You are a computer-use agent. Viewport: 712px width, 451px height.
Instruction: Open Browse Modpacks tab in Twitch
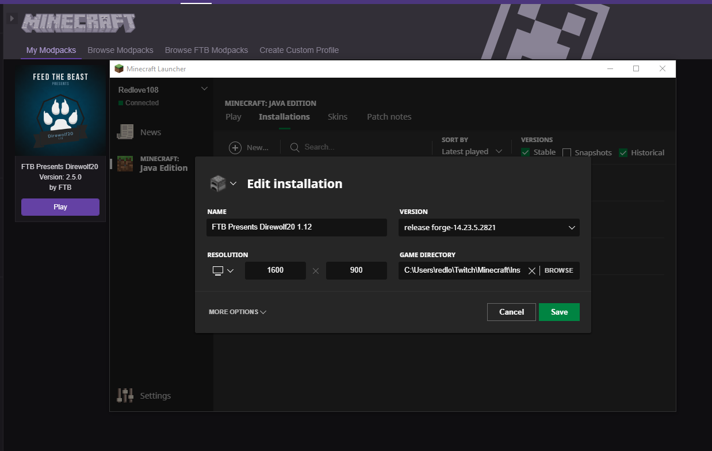[x=120, y=50]
